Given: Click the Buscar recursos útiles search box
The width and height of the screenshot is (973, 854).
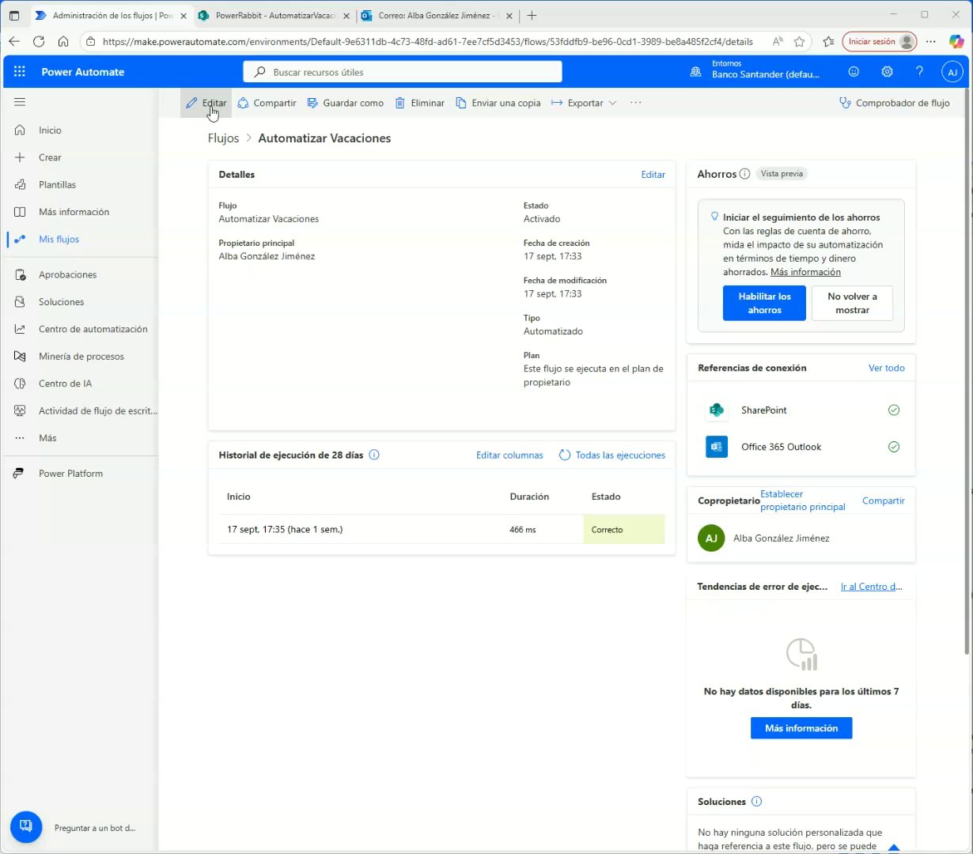Looking at the screenshot, I should [x=403, y=72].
